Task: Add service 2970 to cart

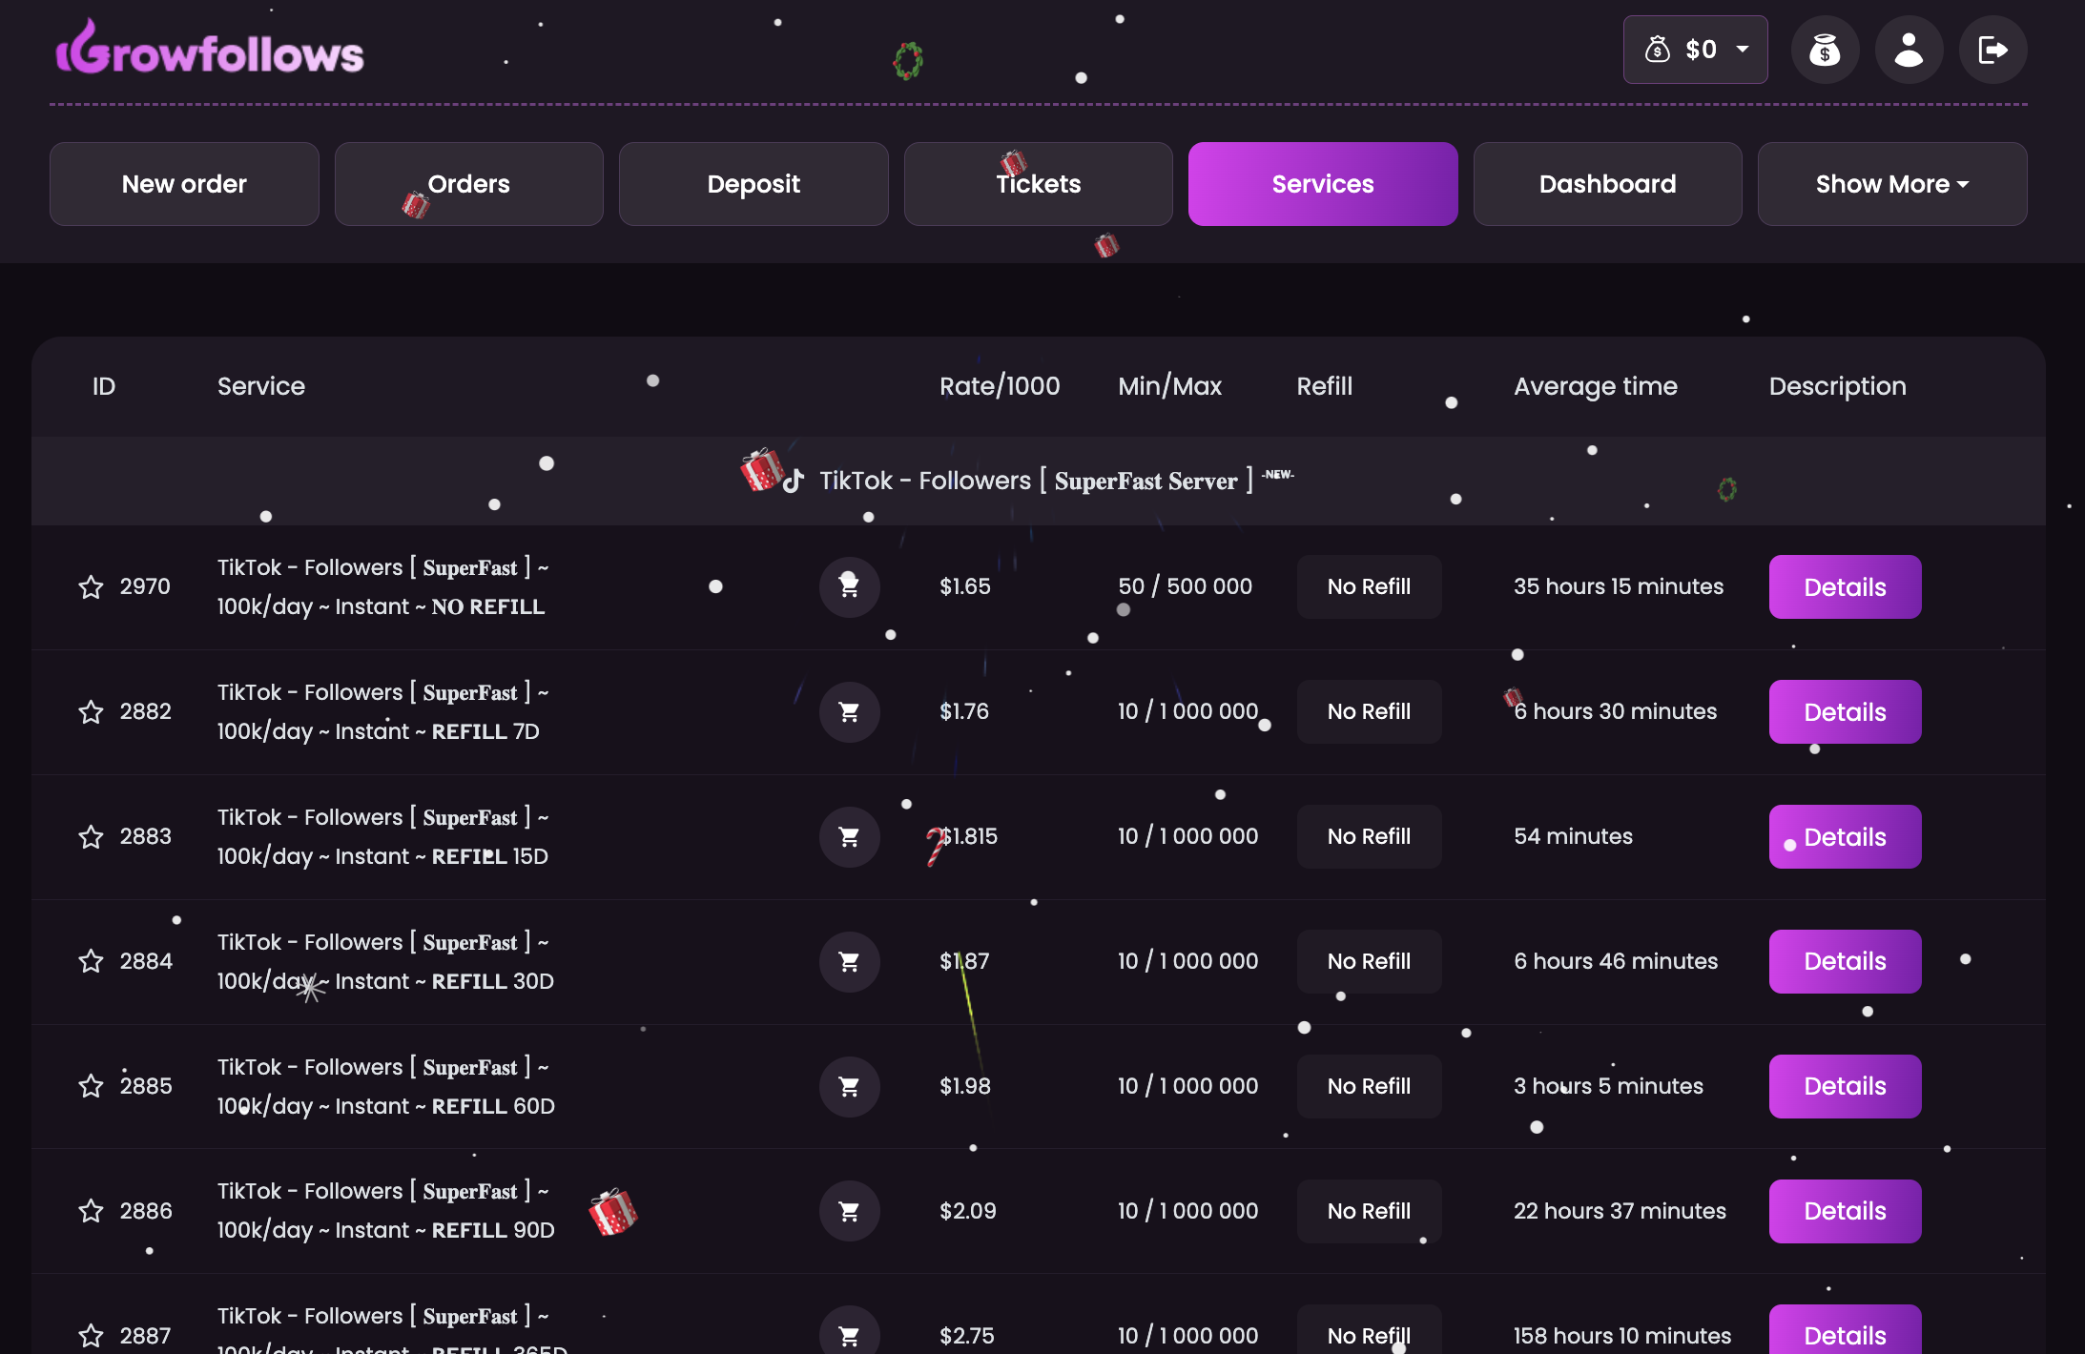Action: coord(849,586)
